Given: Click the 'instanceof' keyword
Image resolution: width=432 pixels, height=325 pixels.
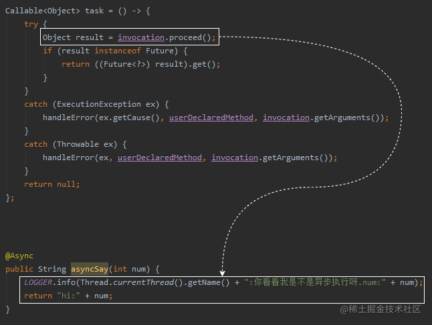Looking at the screenshot, I should (x=118, y=51).
